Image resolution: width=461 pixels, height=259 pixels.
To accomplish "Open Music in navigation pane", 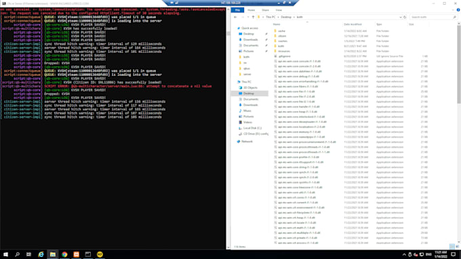I will [x=247, y=111].
